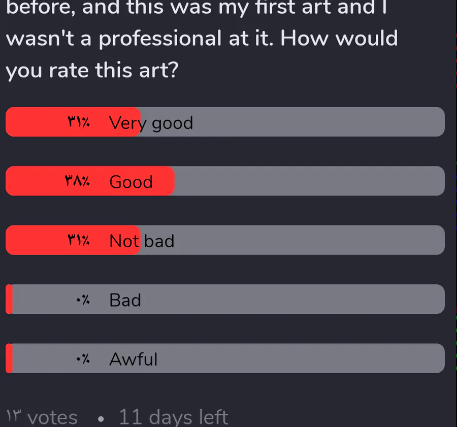Click the red sliver on the Bad bar

pos(9,300)
